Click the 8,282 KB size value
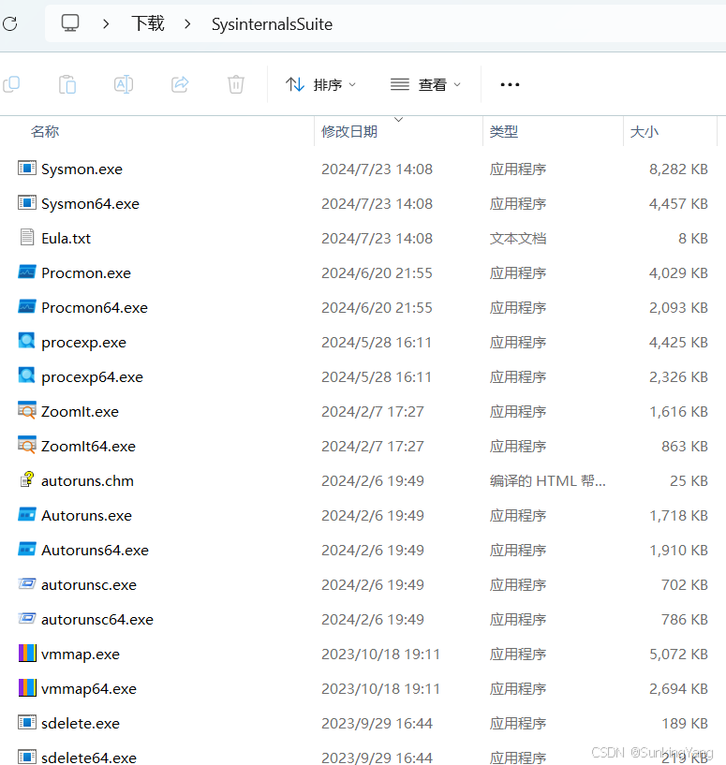 [678, 169]
